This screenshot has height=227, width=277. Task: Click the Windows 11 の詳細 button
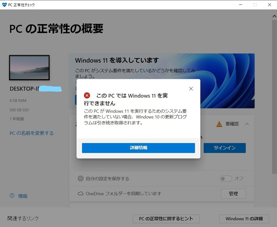pos(244,219)
